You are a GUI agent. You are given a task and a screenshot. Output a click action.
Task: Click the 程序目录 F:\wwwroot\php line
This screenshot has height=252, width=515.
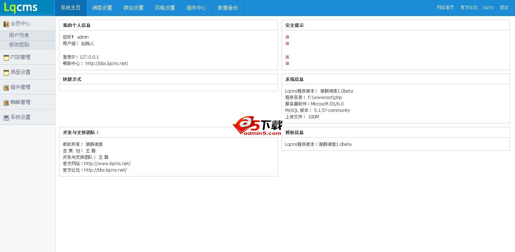314,98
